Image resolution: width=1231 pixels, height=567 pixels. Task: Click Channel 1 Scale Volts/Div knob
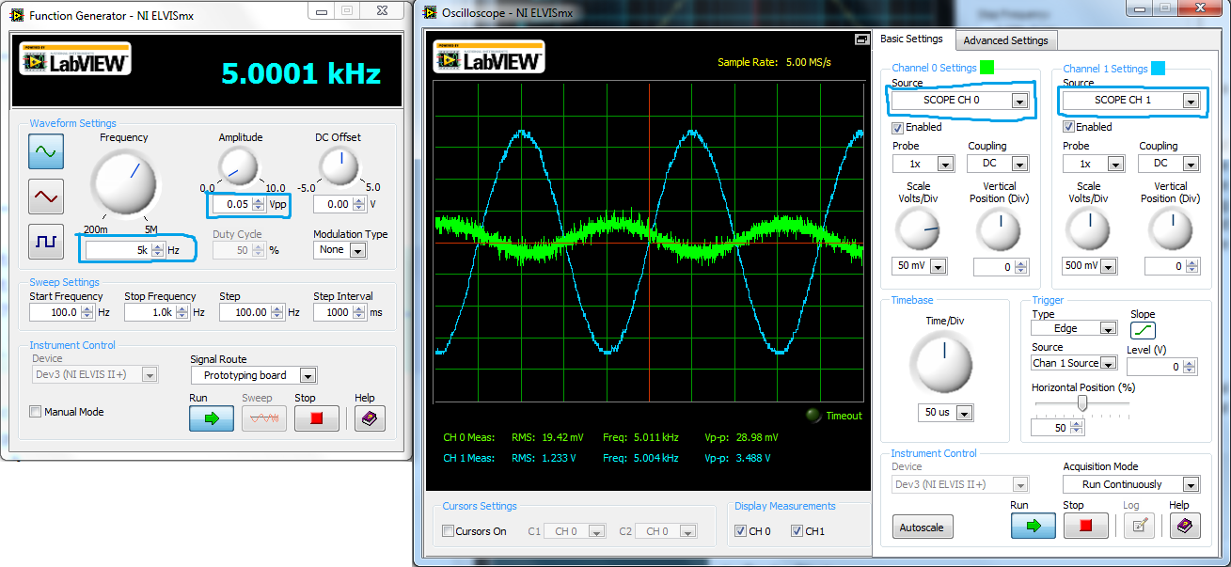[1089, 228]
